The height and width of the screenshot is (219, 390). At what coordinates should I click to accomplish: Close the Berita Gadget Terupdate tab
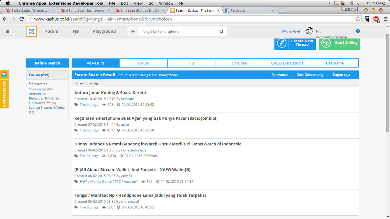pyautogui.click(x=54, y=10)
